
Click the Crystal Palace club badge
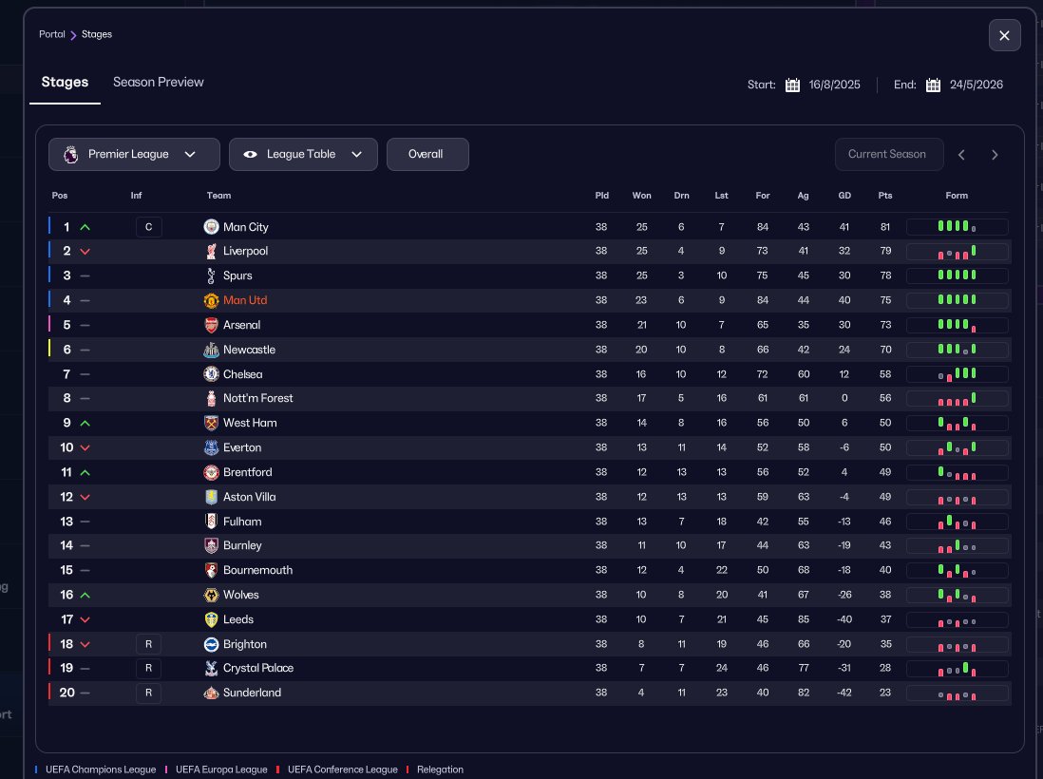(211, 668)
